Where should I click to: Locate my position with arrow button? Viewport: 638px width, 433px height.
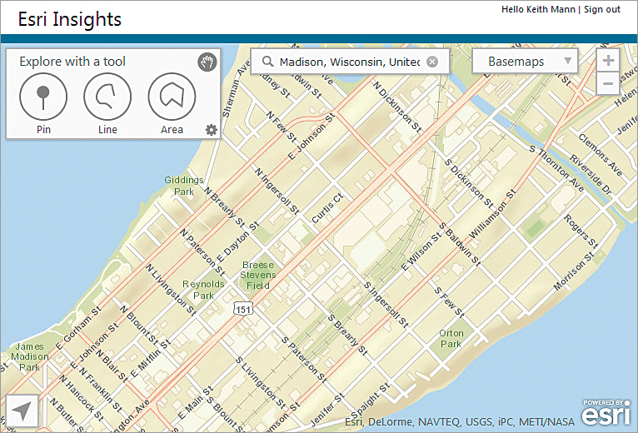tap(22, 411)
